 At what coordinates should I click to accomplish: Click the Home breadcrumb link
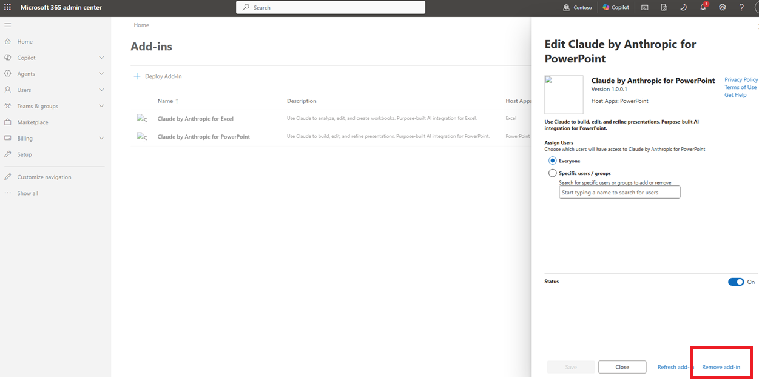141,25
